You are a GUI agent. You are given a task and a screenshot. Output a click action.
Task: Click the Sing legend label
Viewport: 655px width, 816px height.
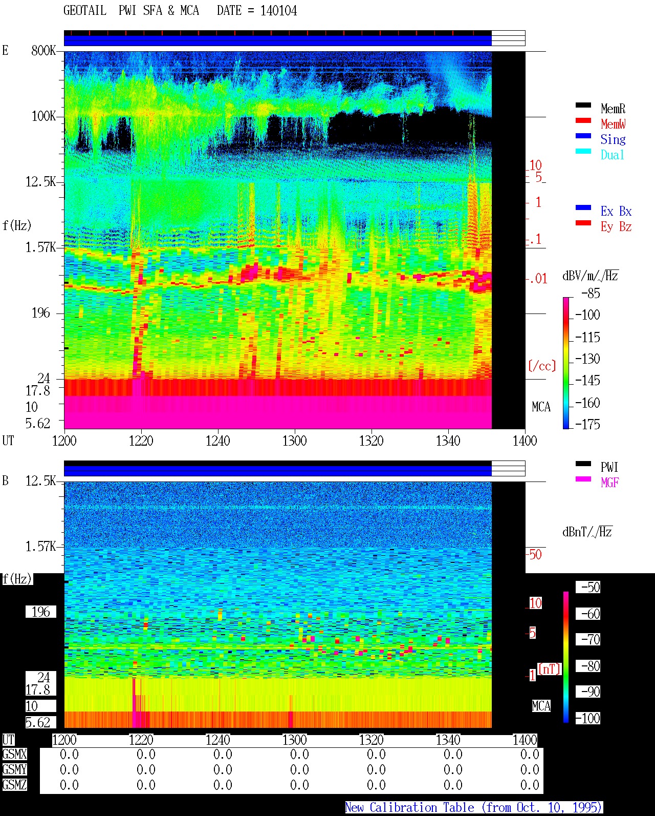pos(613,139)
